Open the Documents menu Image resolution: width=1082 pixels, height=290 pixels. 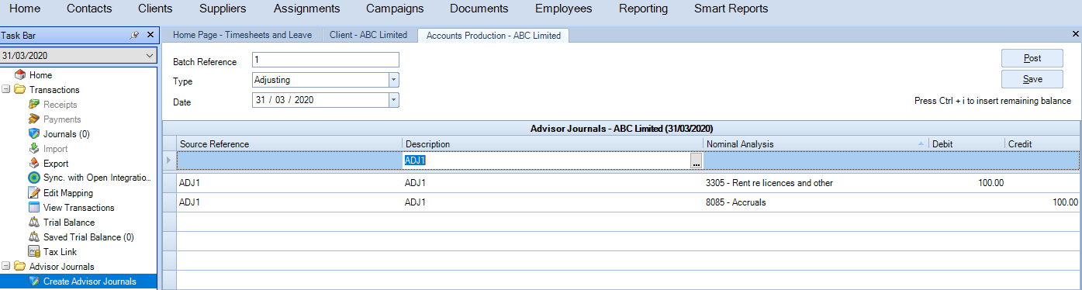pyautogui.click(x=479, y=9)
